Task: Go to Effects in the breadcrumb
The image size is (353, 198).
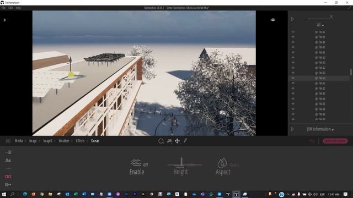Action: 80,141
